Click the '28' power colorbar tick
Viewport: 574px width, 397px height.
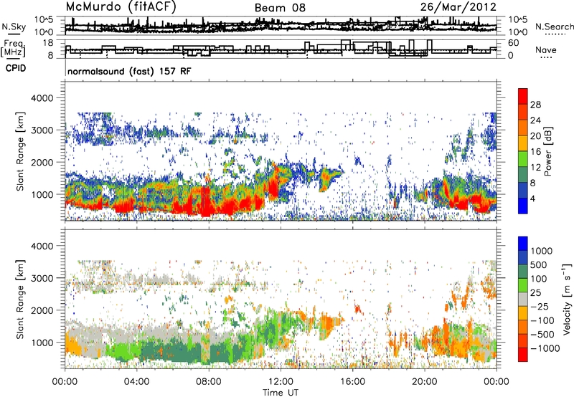coord(535,105)
